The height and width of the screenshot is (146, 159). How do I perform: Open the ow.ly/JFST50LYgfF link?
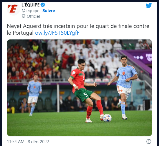click(x=57, y=33)
